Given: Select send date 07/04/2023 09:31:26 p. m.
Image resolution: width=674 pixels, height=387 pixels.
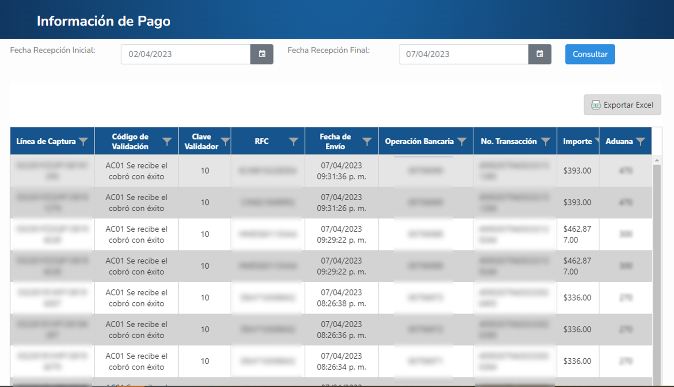Looking at the screenshot, I should pyautogui.click(x=341, y=202).
